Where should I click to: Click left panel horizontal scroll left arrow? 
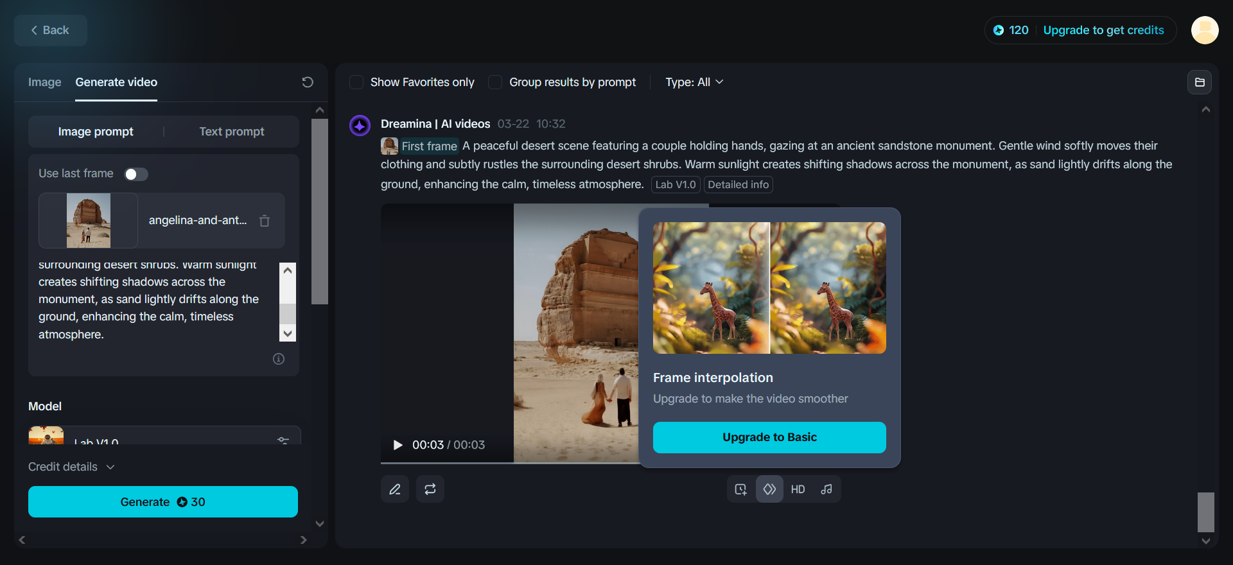(x=22, y=540)
